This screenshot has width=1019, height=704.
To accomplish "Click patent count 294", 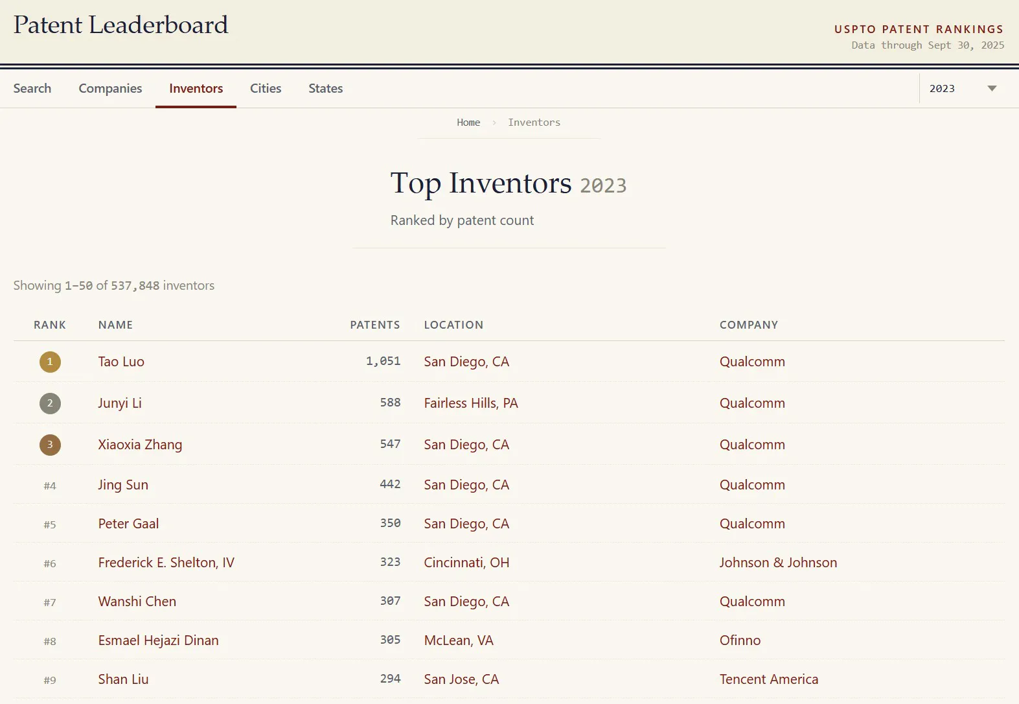I will click(391, 679).
